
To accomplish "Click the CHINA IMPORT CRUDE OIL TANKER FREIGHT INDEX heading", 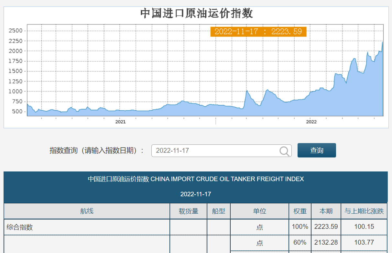I will pyautogui.click(x=227, y=179).
